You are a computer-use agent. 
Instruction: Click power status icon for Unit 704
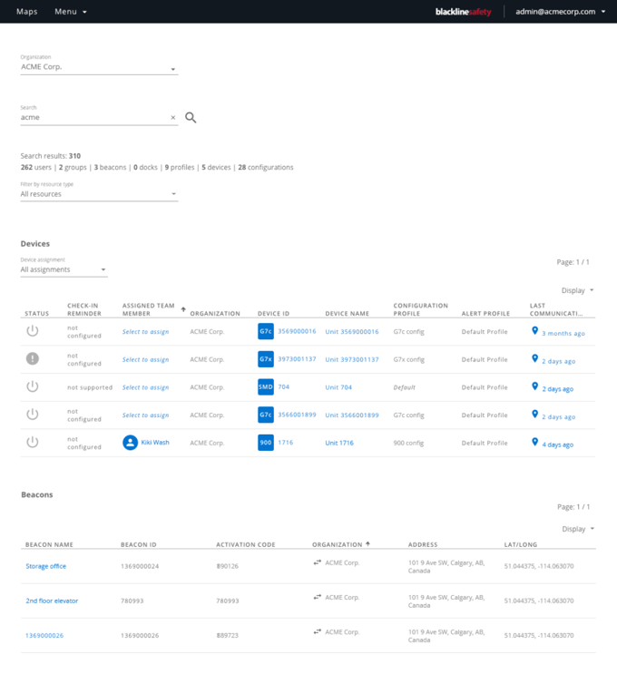pos(33,386)
